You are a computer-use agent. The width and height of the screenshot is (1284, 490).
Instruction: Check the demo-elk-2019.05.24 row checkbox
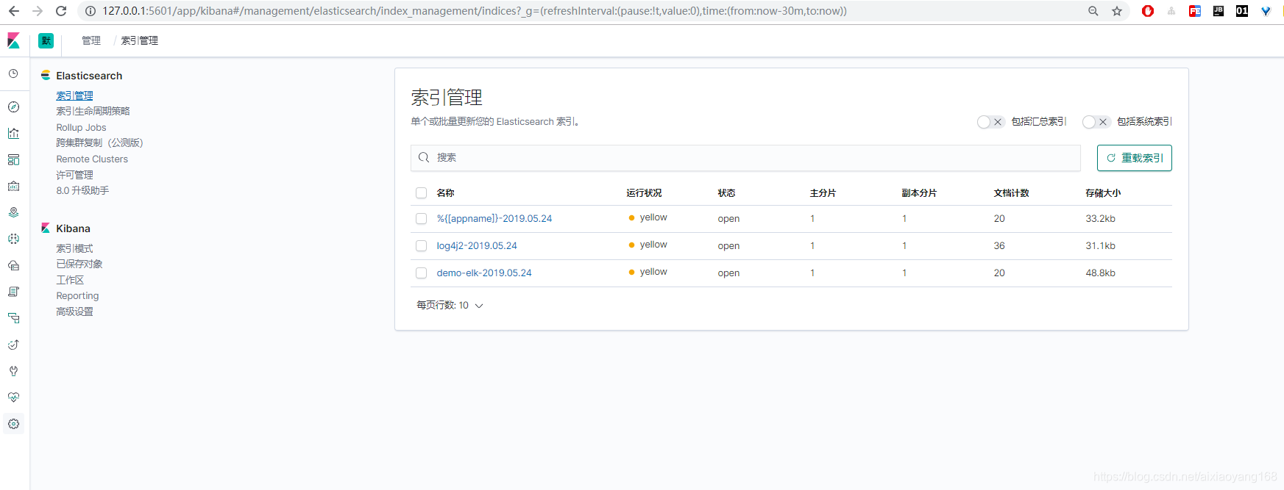click(422, 273)
